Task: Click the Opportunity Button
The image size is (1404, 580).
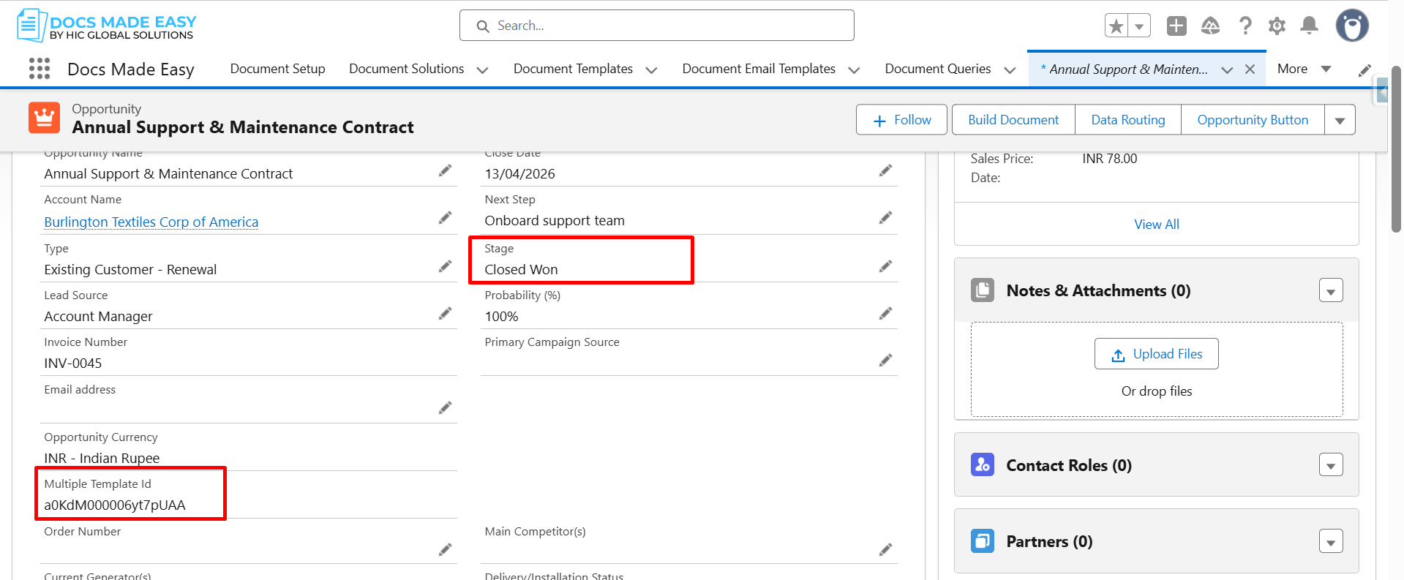Action: (x=1253, y=120)
